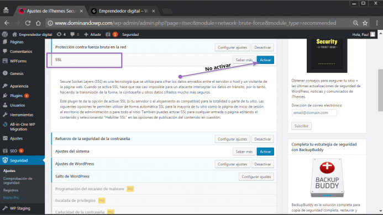Click Hola, Paul account text

pos(360,34)
